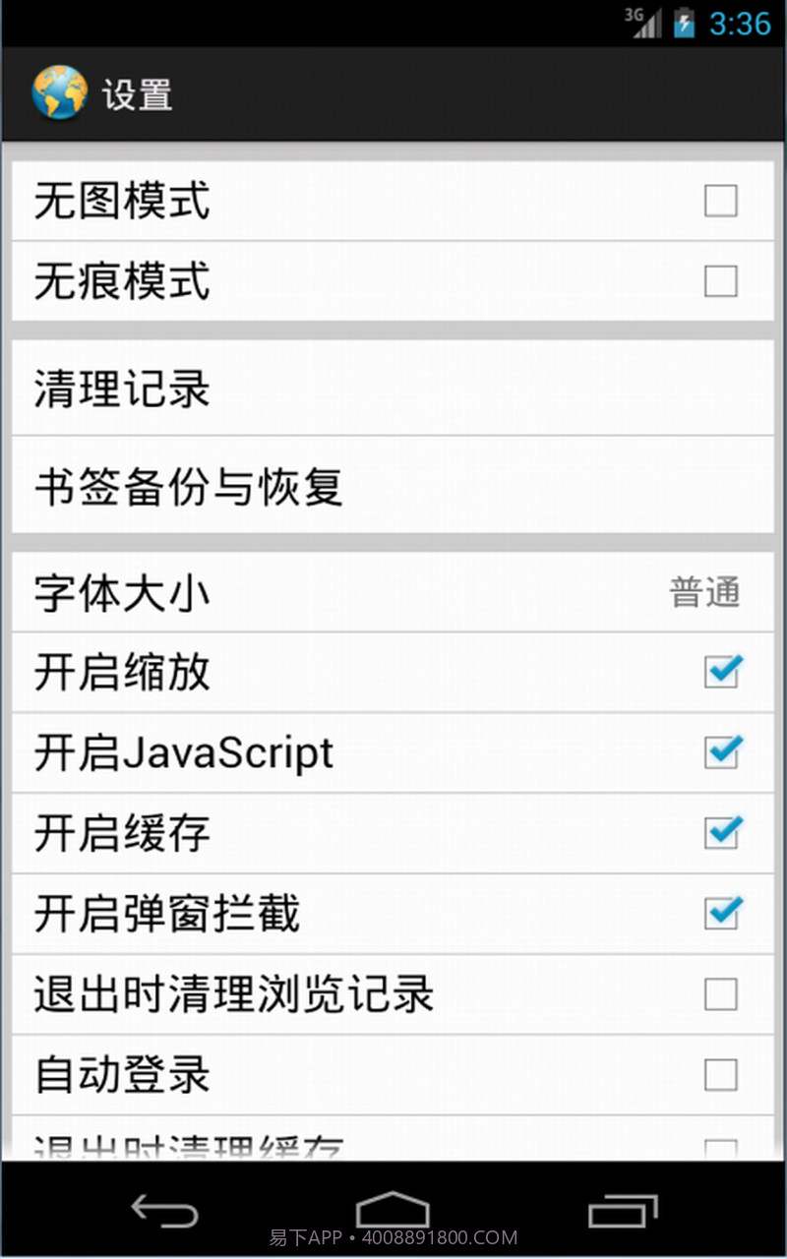Enable 无图模式 checkbox
The height and width of the screenshot is (1259, 787).
click(720, 201)
